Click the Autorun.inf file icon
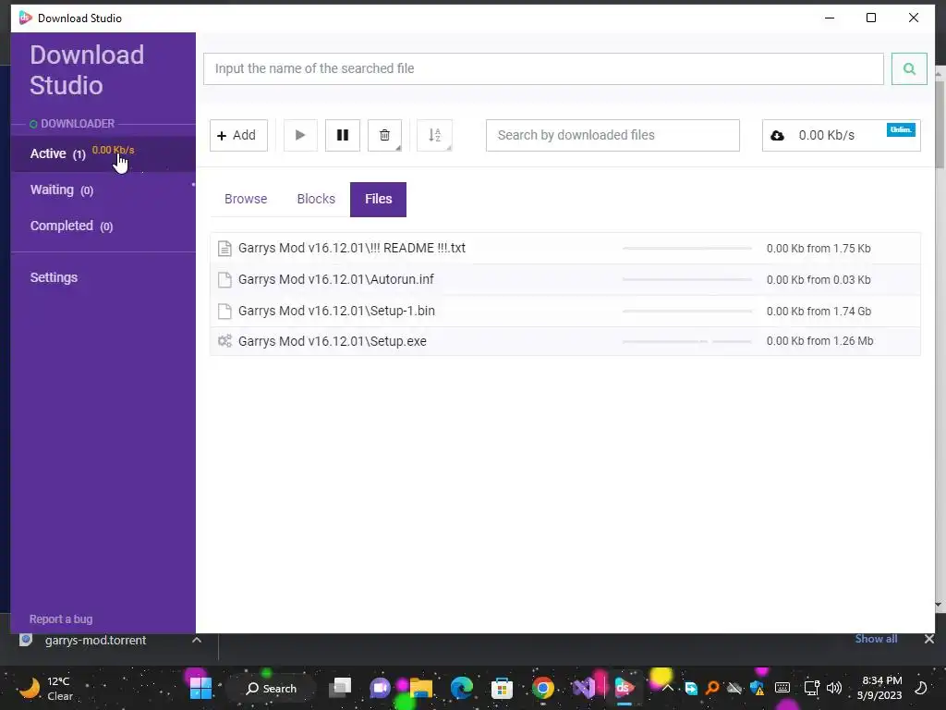946x710 pixels. (x=224, y=279)
